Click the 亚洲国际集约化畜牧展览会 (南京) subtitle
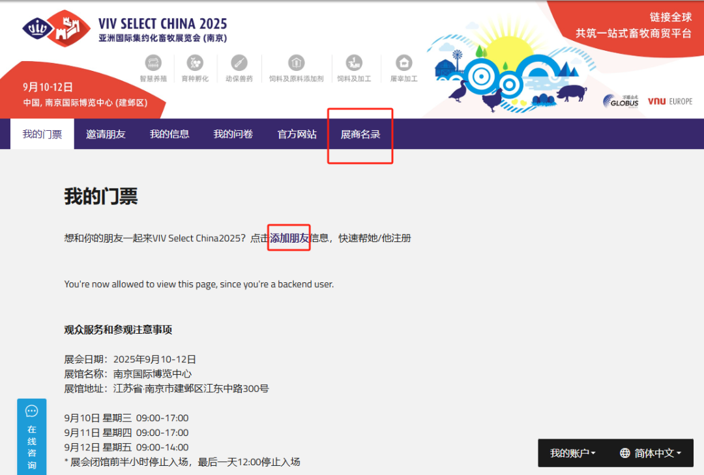 [162, 38]
